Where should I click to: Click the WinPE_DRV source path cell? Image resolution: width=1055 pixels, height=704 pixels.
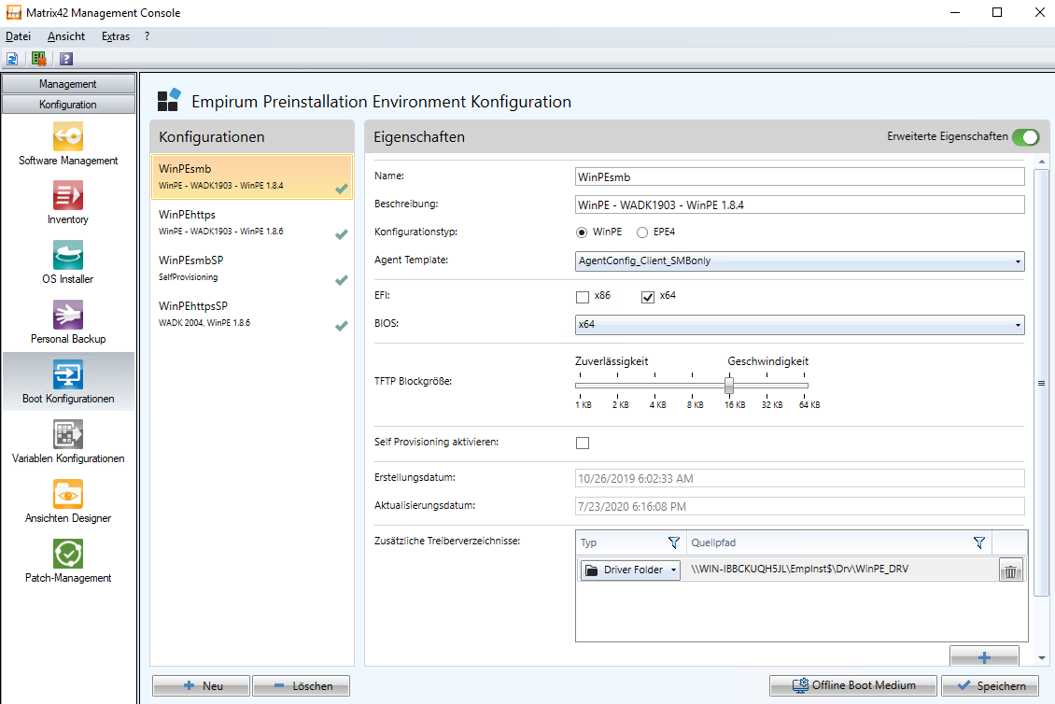[841, 570]
